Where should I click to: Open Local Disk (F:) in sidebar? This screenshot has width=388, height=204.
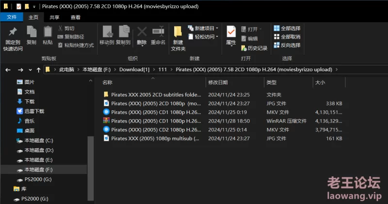click(34, 170)
